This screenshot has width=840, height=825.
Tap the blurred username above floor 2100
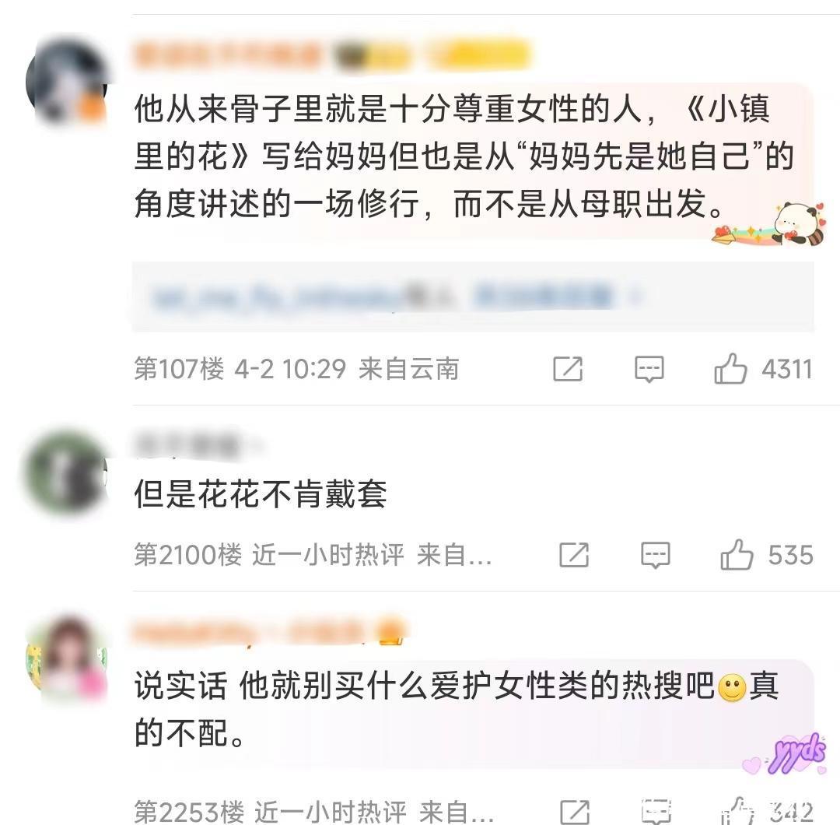[187, 445]
